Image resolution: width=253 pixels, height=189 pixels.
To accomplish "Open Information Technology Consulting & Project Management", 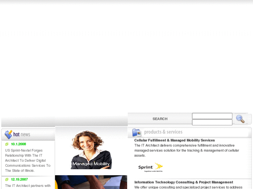I will (x=183, y=182).
